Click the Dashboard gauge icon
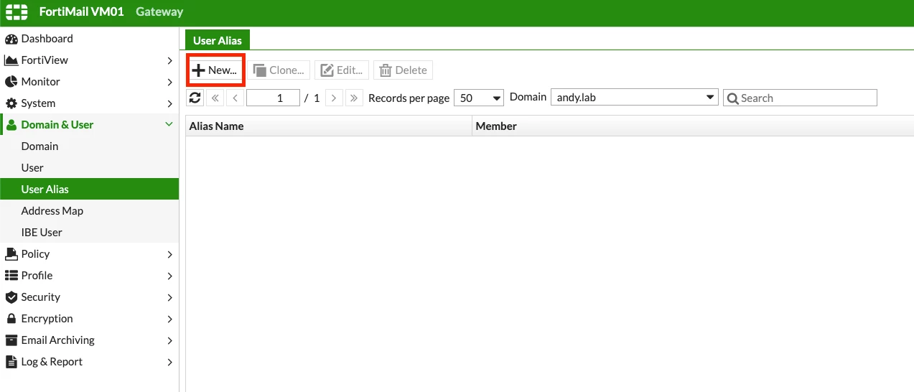 (11, 39)
